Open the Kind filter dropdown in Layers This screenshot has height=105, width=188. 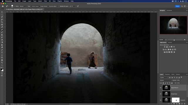coord(164,78)
